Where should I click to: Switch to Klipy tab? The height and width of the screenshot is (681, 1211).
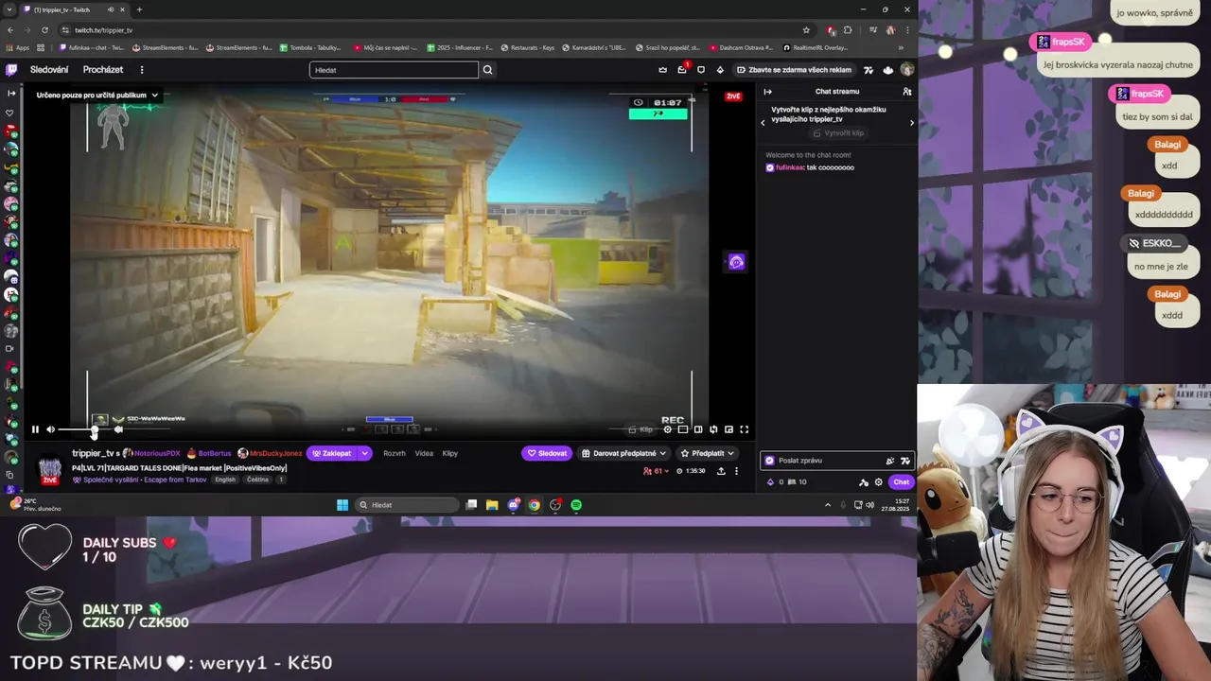coord(450,453)
